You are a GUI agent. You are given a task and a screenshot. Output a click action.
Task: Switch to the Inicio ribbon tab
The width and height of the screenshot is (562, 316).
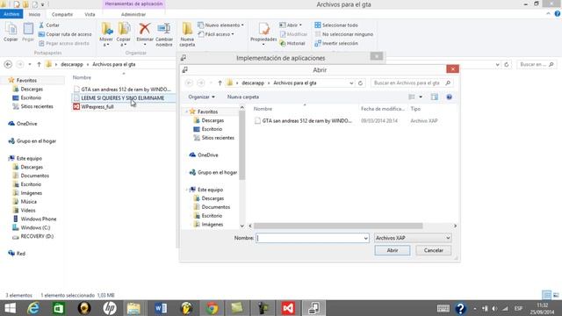tap(34, 14)
